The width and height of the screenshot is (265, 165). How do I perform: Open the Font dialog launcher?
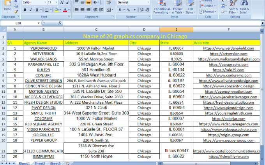pos(69,17)
